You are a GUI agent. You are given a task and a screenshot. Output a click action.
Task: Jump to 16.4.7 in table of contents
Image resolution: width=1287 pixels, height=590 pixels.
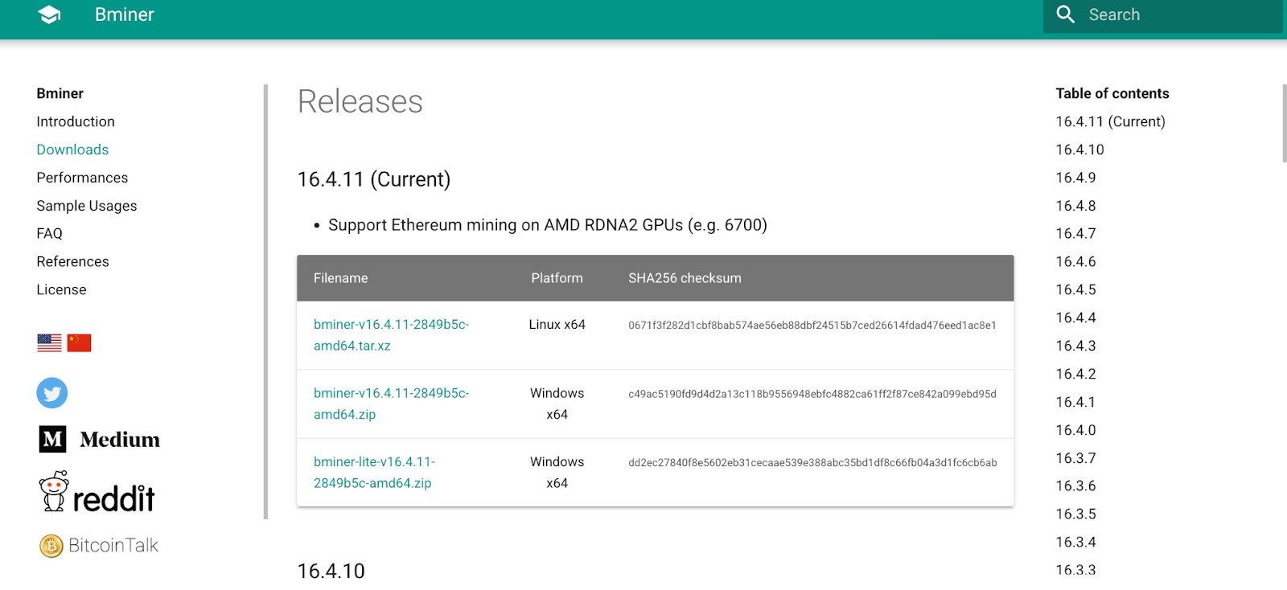(1075, 233)
